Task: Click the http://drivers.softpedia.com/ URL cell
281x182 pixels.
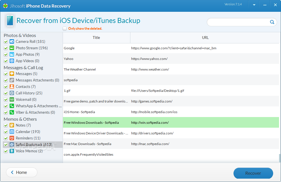Action: pos(152,133)
